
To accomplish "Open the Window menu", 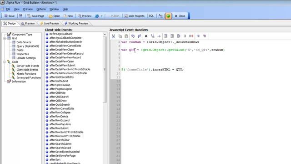I will [54, 9].
